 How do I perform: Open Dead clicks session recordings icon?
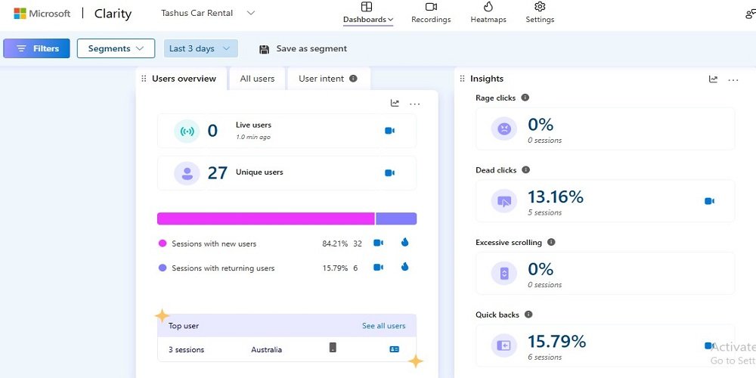click(709, 201)
